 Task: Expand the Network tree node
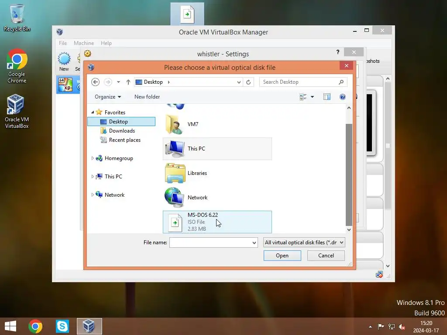[93, 195]
